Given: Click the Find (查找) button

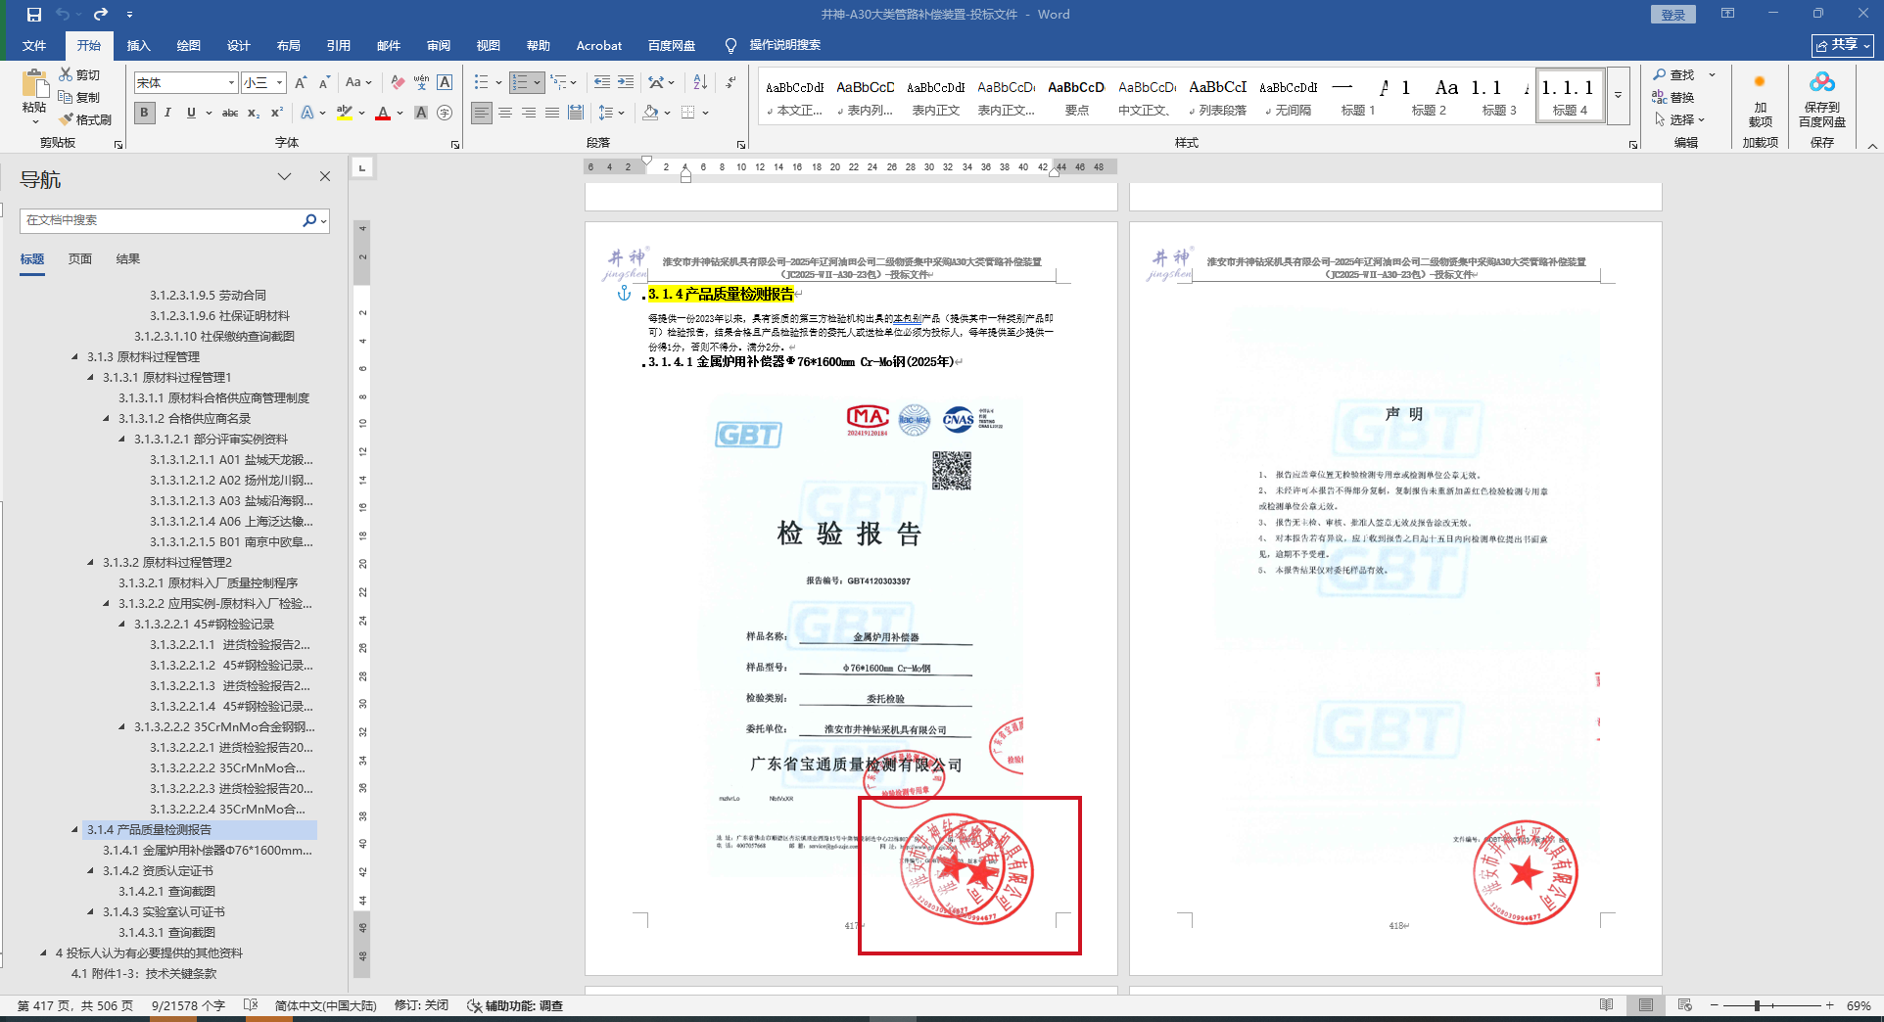Looking at the screenshot, I should point(1673,75).
